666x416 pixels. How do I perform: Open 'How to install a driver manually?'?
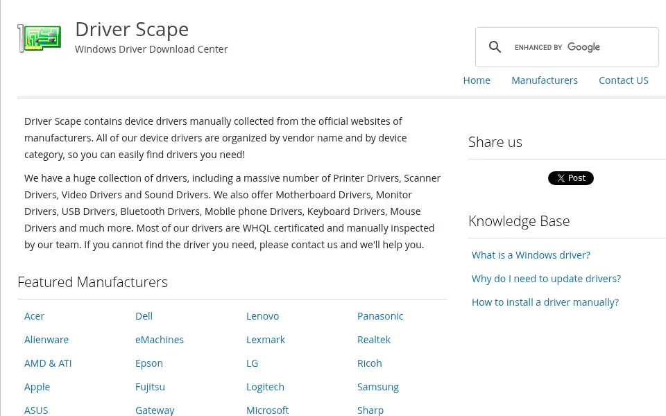pos(545,302)
